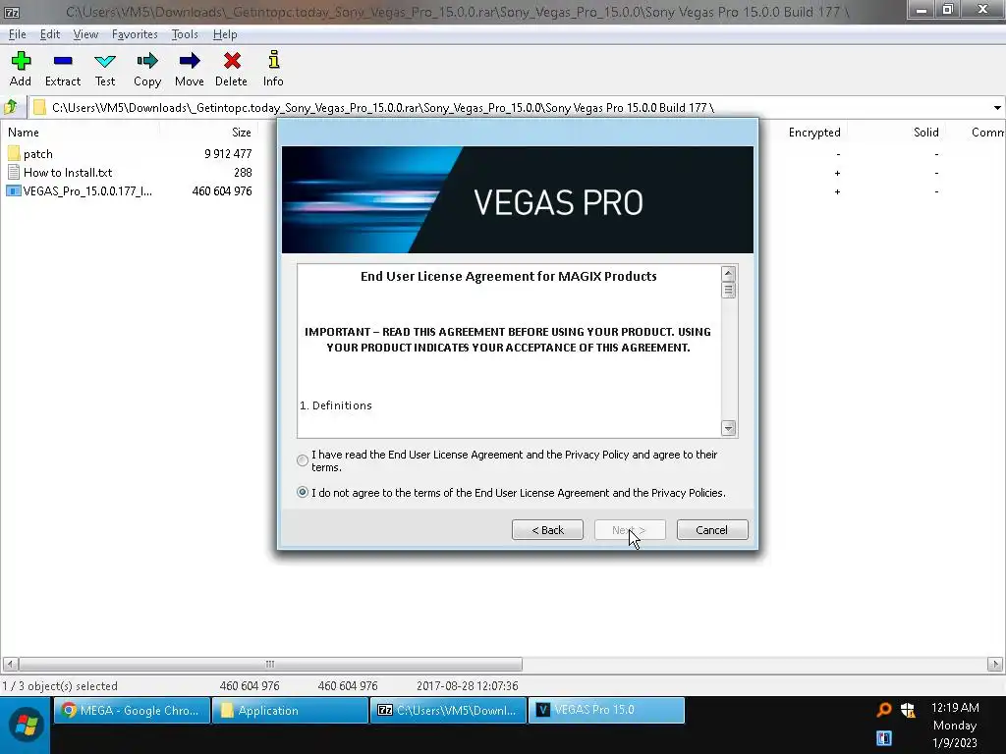Click the size value 460 604 976 in list
Image resolution: width=1006 pixels, height=754 pixels.
(x=222, y=191)
